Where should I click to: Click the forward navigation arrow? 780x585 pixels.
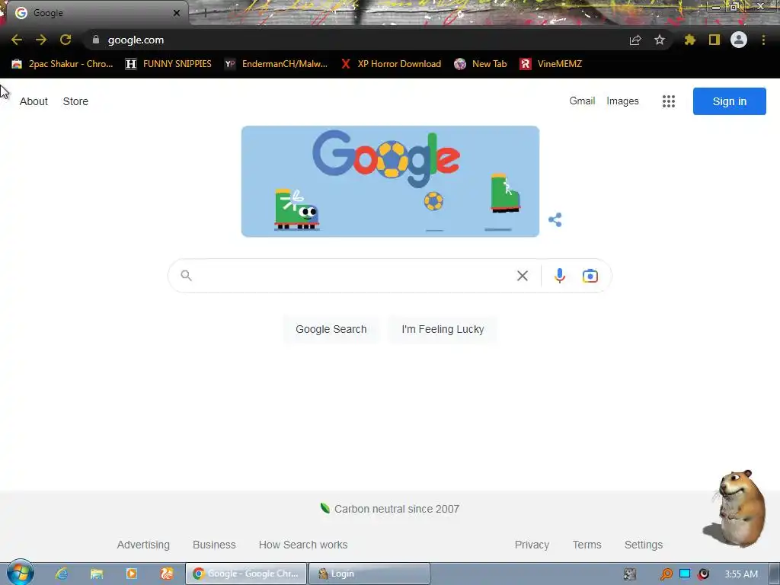click(41, 40)
